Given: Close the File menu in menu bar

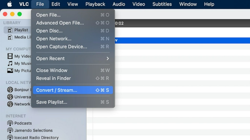Looking at the screenshot, I should (x=40, y=4).
